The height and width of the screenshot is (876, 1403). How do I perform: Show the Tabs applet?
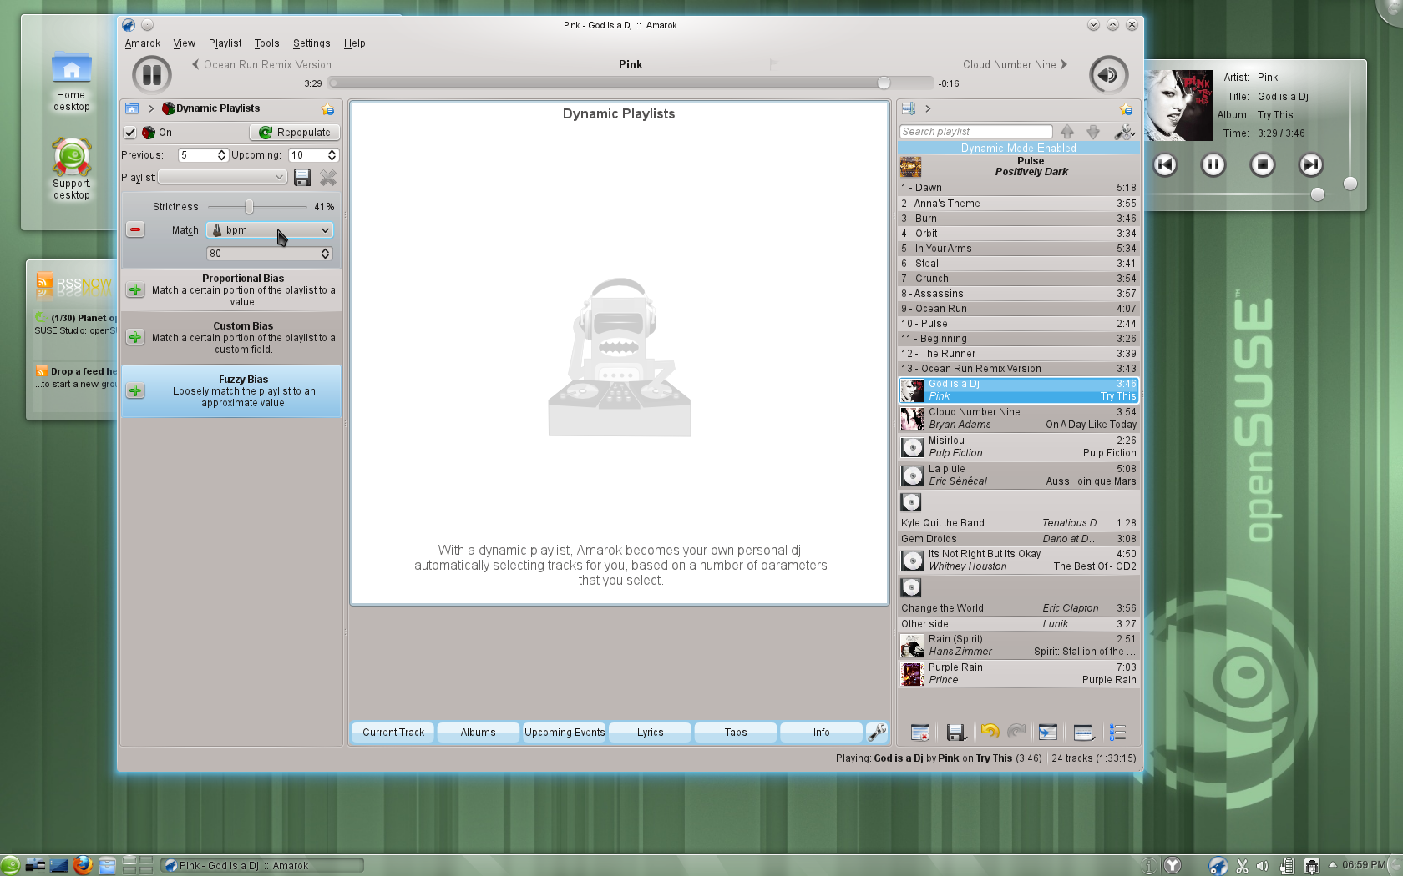coord(736,733)
